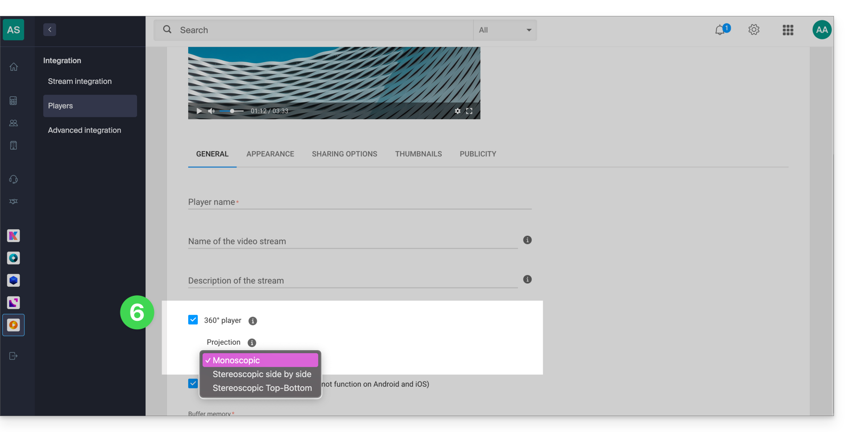The width and height of the screenshot is (850, 432).
Task: Go to Stream integration page
Action: [80, 81]
